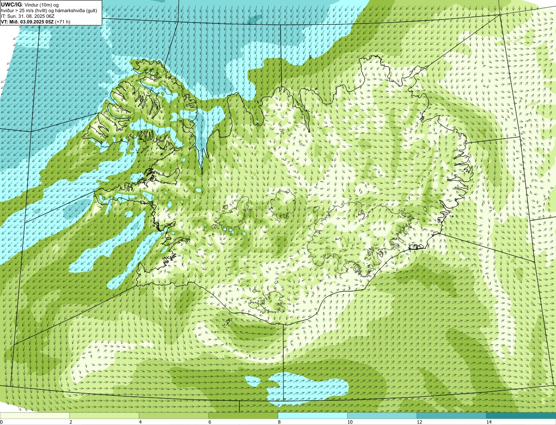This screenshot has width=556, height=425.
Task: Click the 4–6 m/s green legend swatch
Action: [x=174, y=415]
